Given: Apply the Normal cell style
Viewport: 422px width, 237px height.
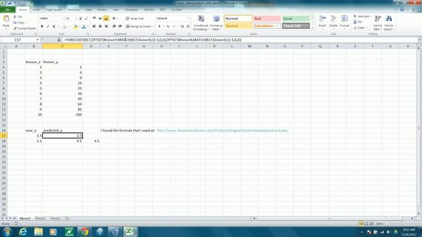Looking at the screenshot, I should click(x=238, y=18).
